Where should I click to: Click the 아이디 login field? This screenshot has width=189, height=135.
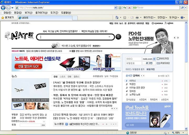coord(134,59)
